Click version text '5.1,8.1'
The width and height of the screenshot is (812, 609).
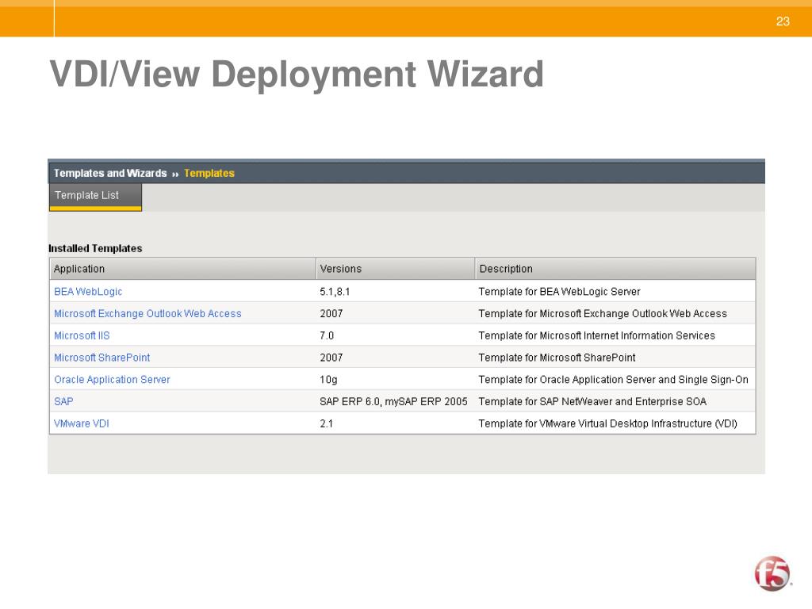point(335,292)
